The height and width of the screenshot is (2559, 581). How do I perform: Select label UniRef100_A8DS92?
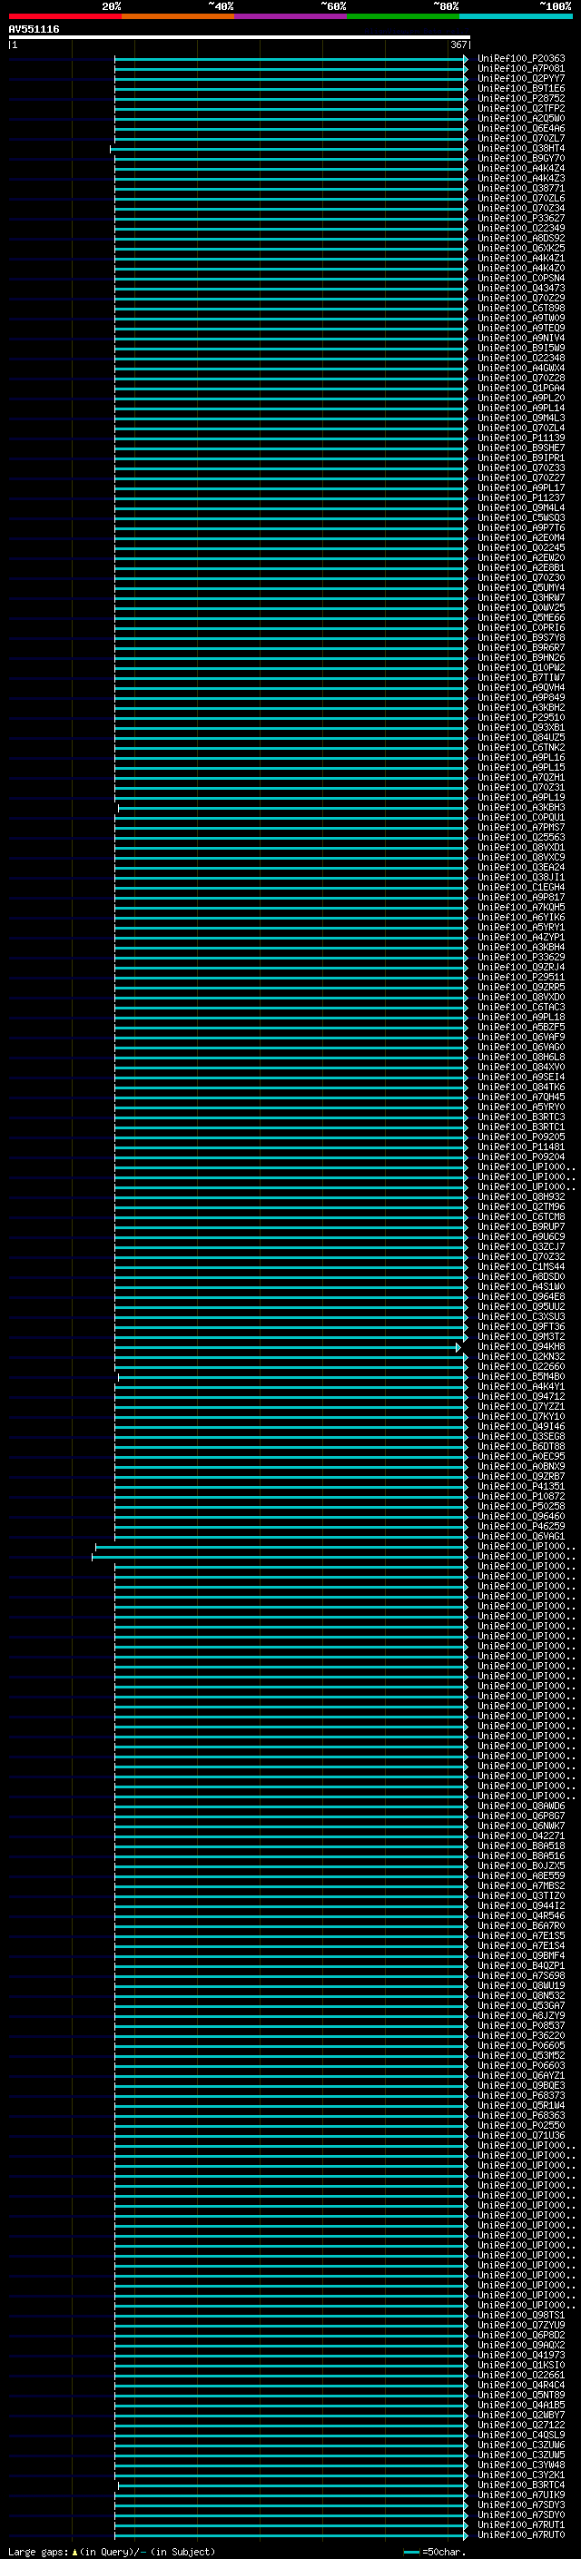click(x=521, y=239)
